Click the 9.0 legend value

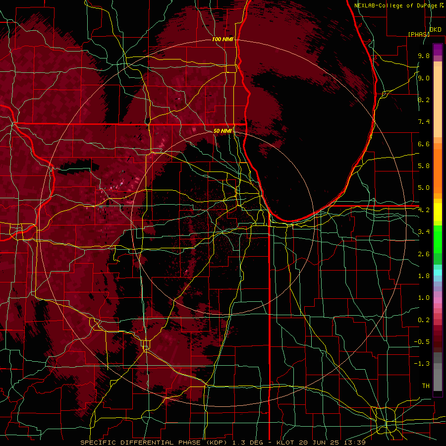point(424,78)
